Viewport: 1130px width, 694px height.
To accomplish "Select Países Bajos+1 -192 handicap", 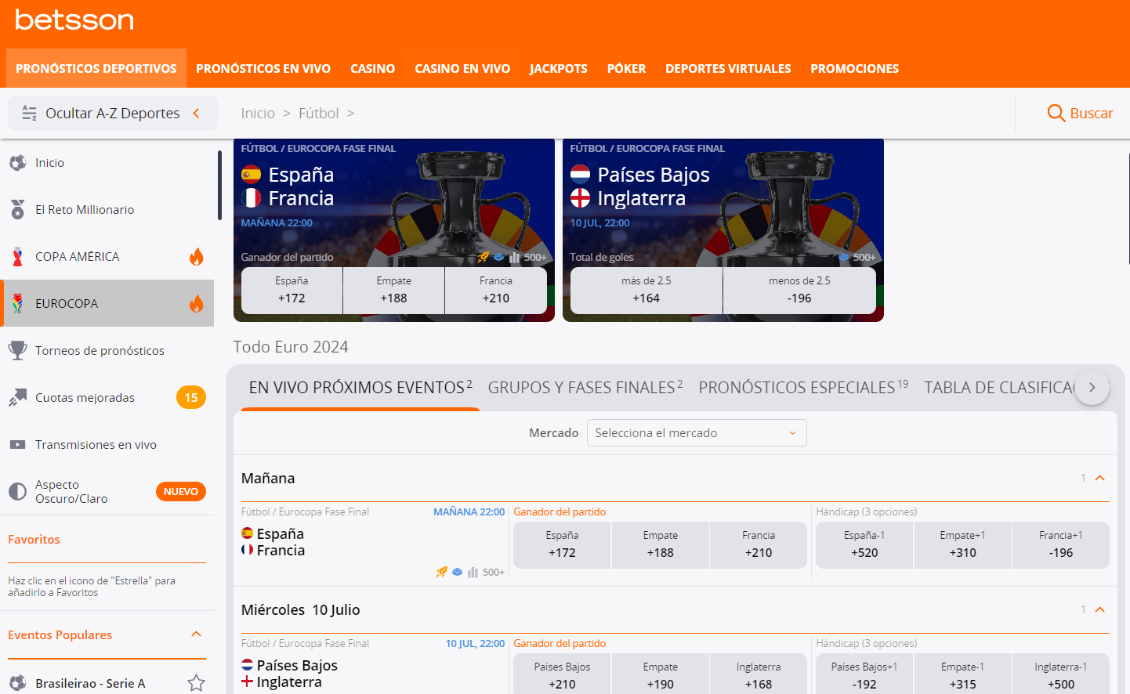I will (864, 674).
